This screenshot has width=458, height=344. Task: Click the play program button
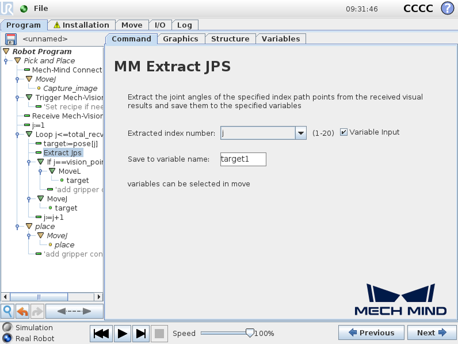pos(123,333)
